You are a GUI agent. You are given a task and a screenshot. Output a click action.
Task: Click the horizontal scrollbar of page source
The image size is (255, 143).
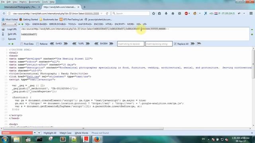pyautogui.click(x=83, y=129)
